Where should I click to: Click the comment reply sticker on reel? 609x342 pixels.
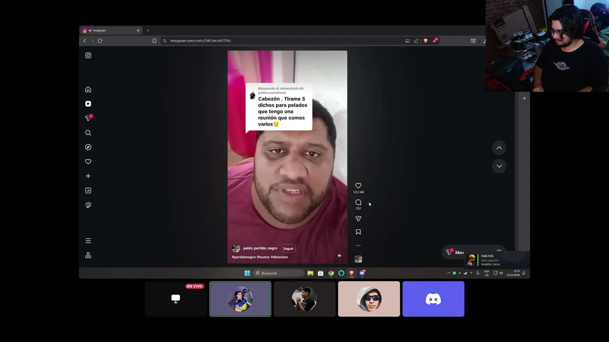pos(279,107)
